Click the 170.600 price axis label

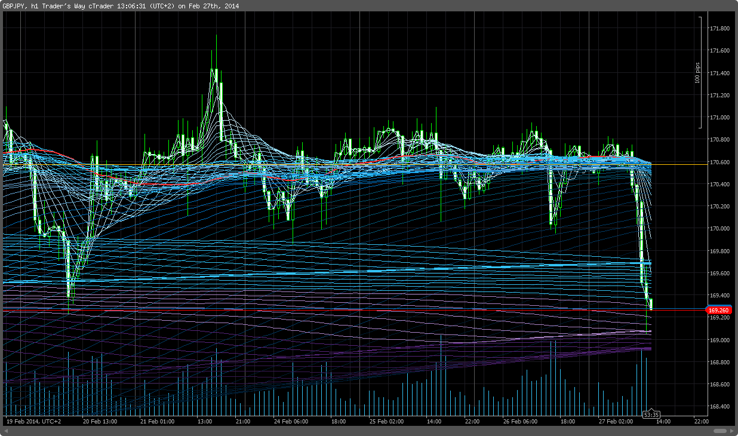tap(718, 162)
